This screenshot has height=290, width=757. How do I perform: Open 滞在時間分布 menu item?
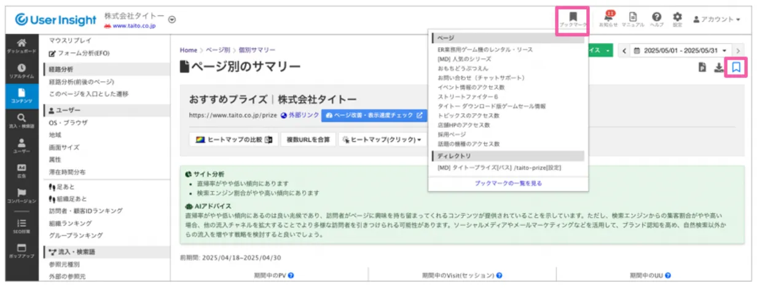pos(68,172)
